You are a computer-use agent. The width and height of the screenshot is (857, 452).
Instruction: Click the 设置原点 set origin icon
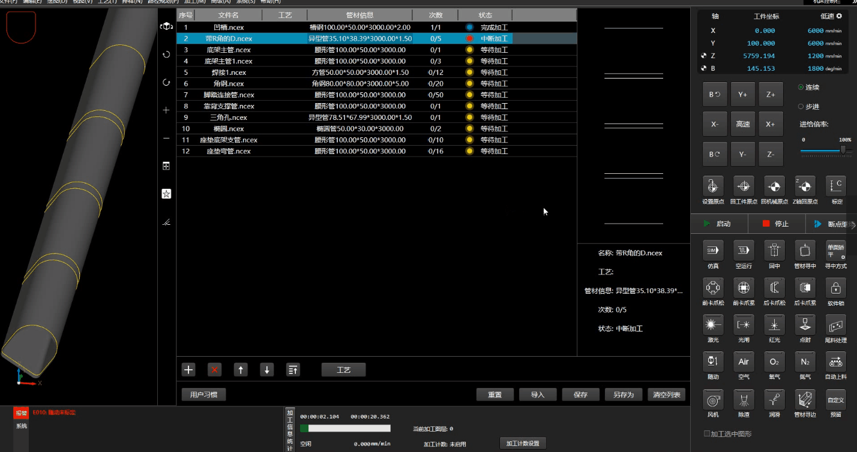pyautogui.click(x=713, y=186)
